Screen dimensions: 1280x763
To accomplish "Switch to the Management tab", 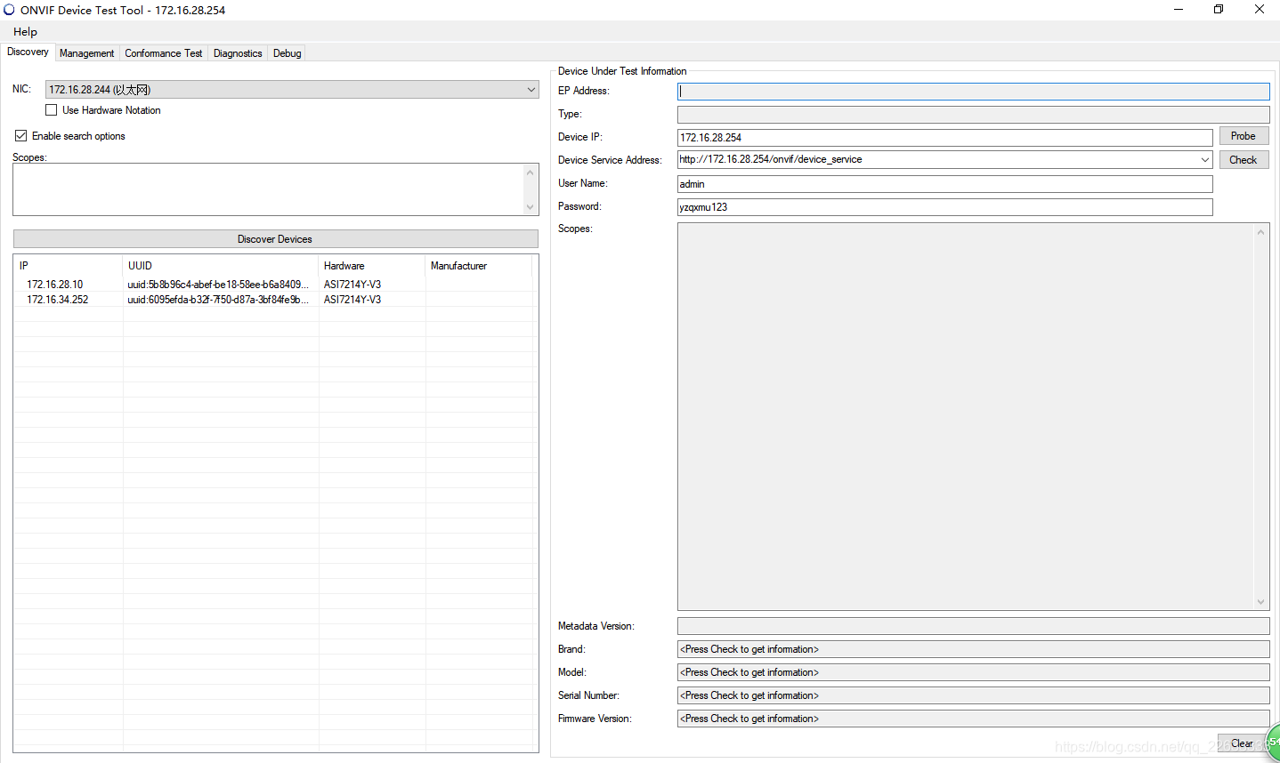I will click(x=86, y=53).
